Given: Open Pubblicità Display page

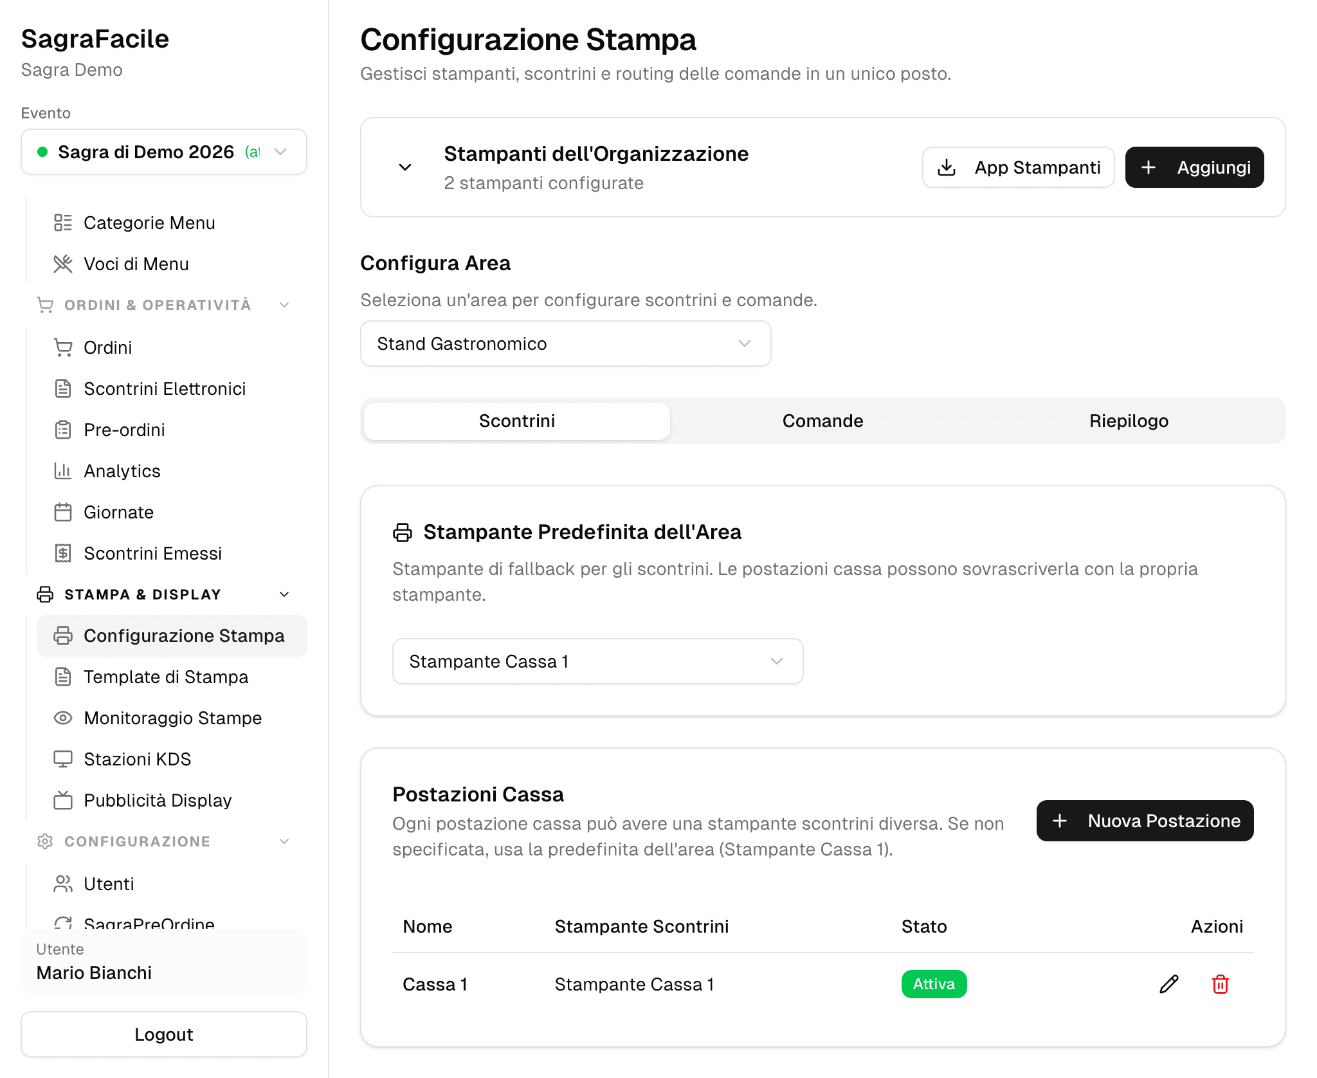Looking at the screenshot, I should [172, 800].
